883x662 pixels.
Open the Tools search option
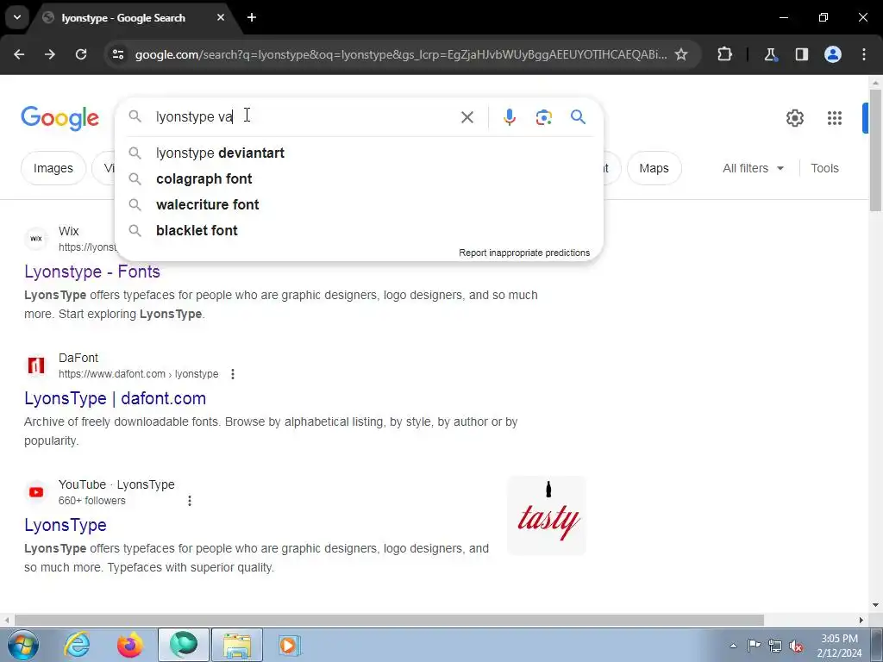tap(824, 168)
